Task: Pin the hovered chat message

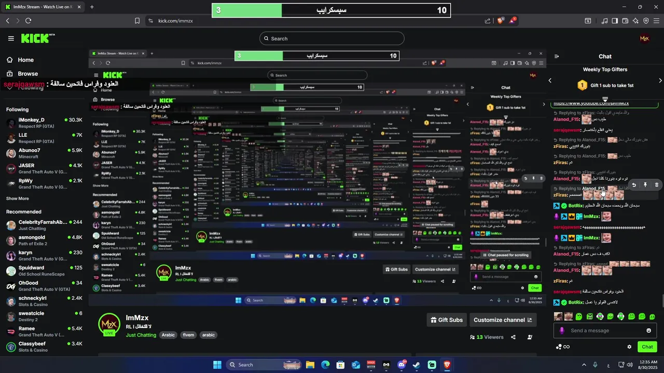Action: (645, 185)
